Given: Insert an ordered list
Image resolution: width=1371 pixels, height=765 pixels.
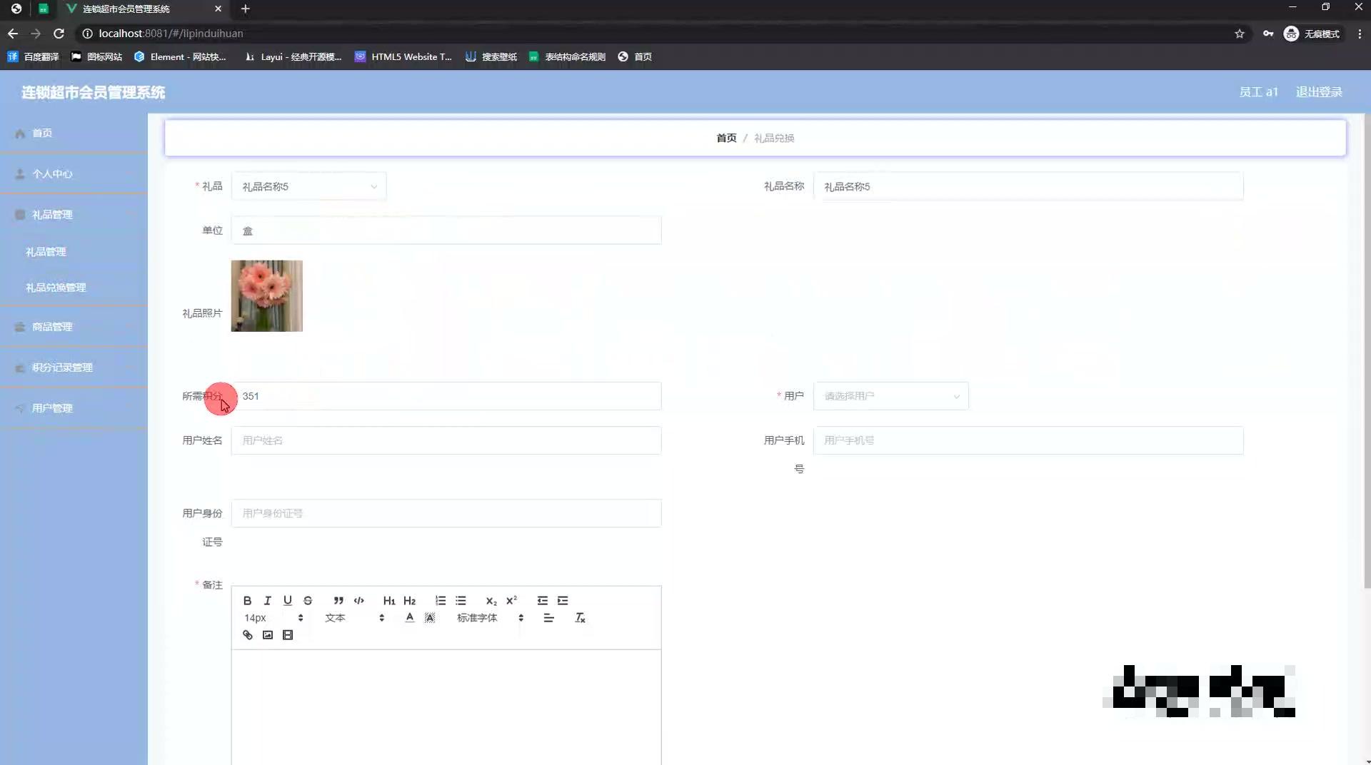Looking at the screenshot, I should [x=441, y=600].
